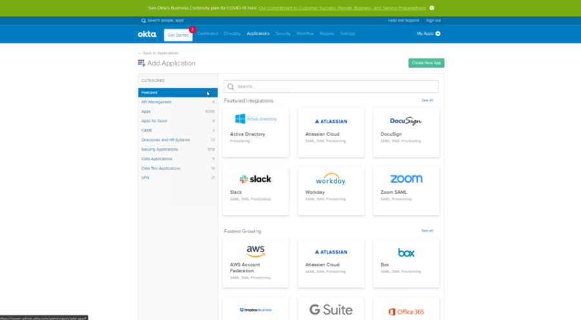Filter by Security Applications category

point(160,149)
